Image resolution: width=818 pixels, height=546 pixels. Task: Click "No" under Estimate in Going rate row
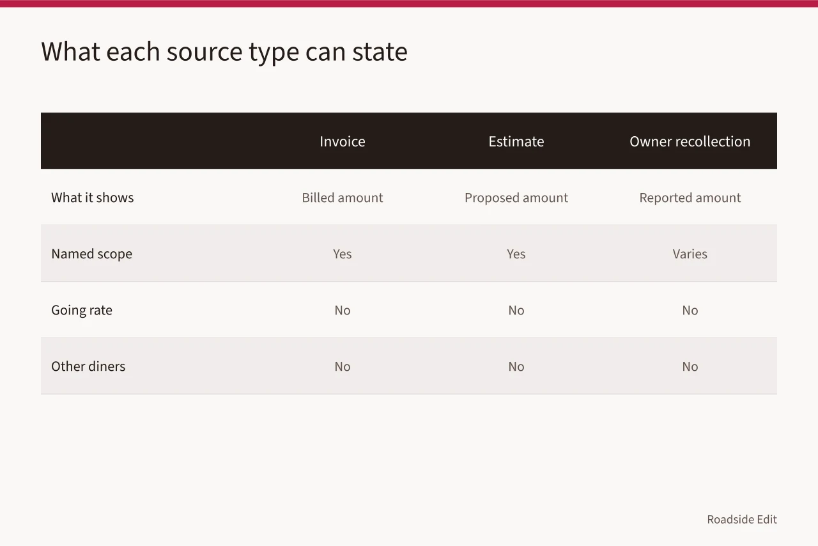(516, 310)
